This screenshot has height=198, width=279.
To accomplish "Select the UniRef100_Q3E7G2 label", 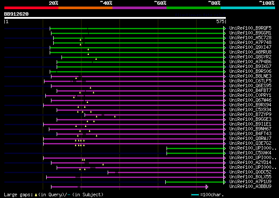I will pyautogui.click(x=250, y=143).
